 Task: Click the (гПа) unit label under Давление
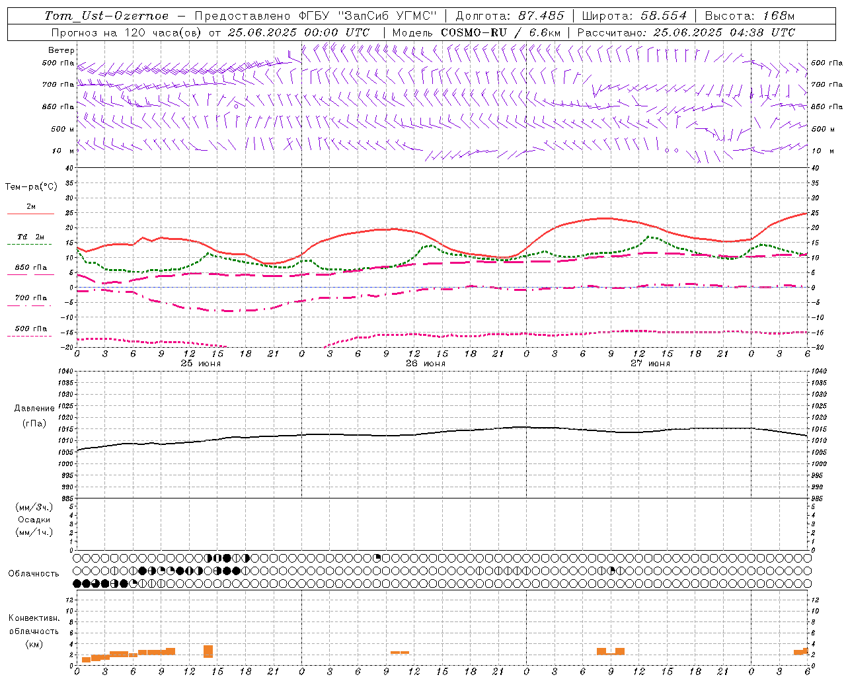34,423
